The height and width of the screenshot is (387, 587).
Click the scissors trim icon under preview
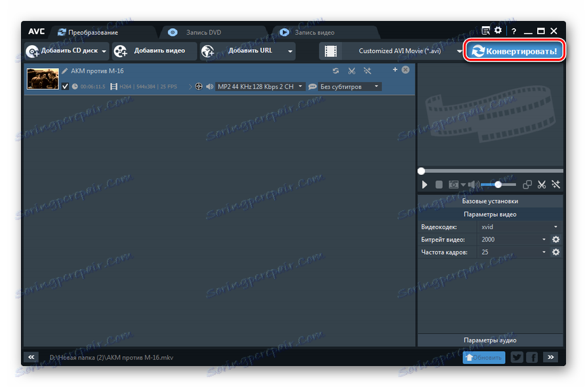click(541, 185)
